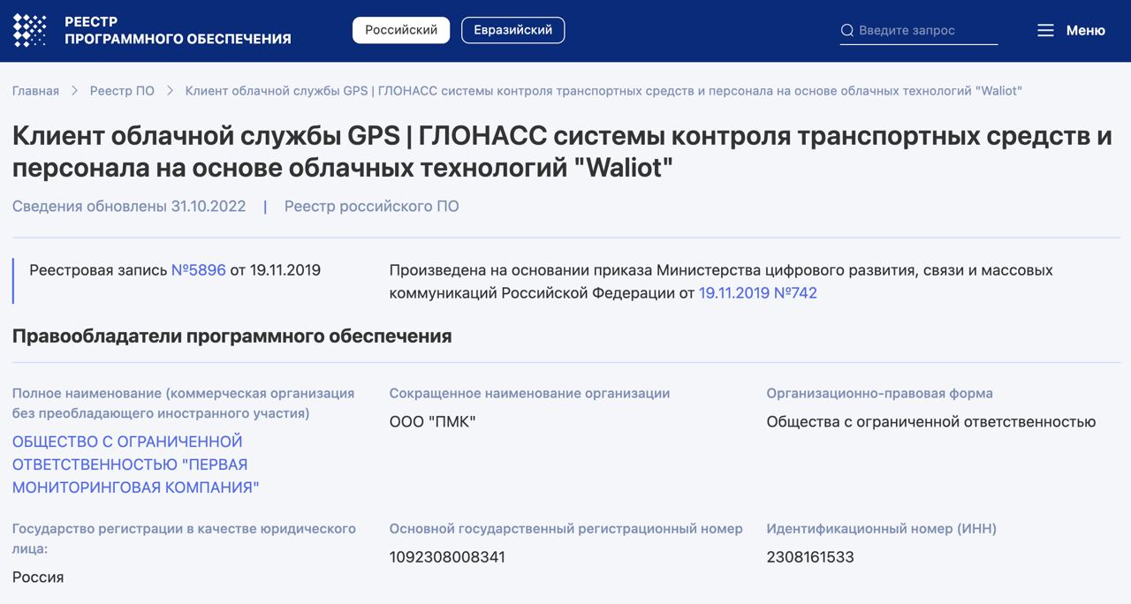1131x604 pixels.
Task: Open ПЕРВАЯ МОНИТОРИНГОВАЯ КОМПАНИЯ rightsholder link
Action: pyautogui.click(x=135, y=464)
